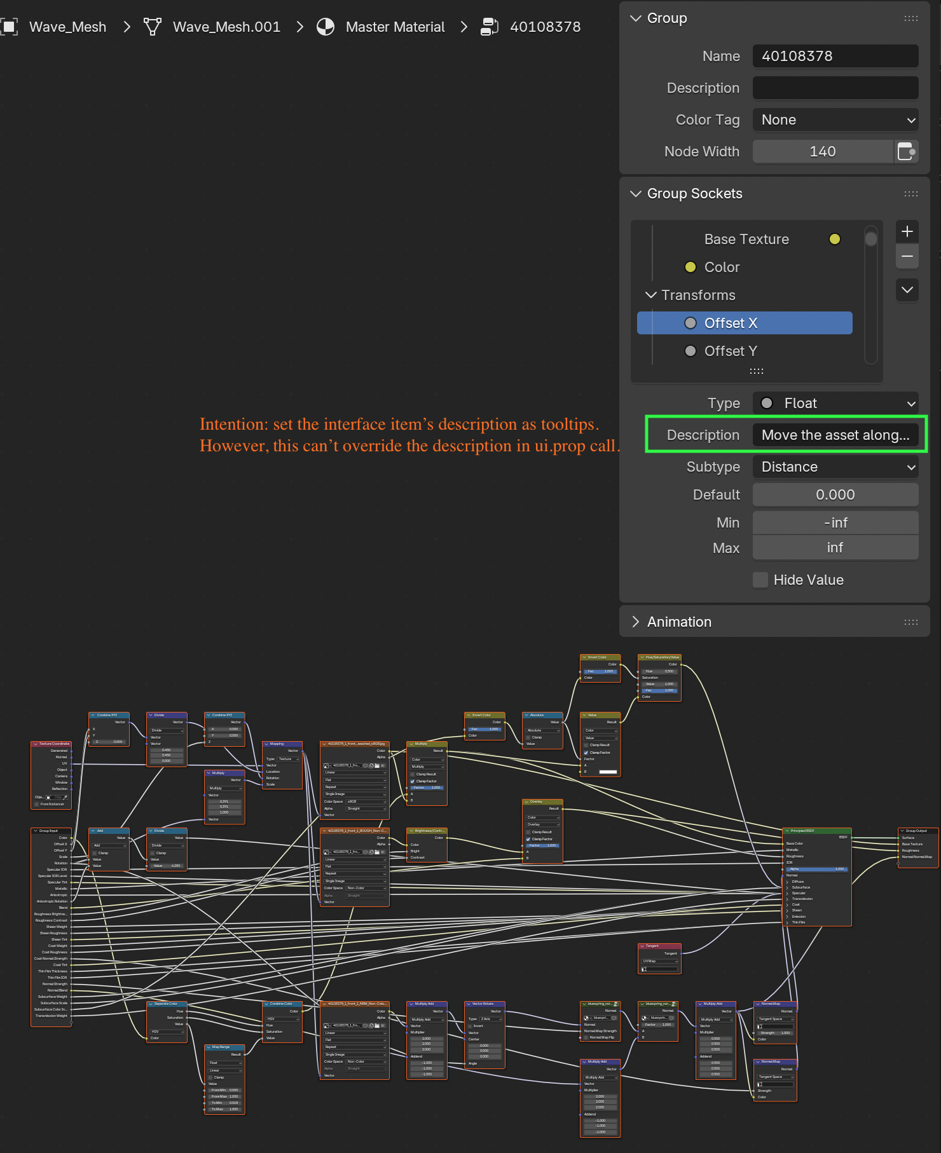The image size is (941, 1153).
Task: Click the Default value field showing 0.000
Action: click(835, 495)
